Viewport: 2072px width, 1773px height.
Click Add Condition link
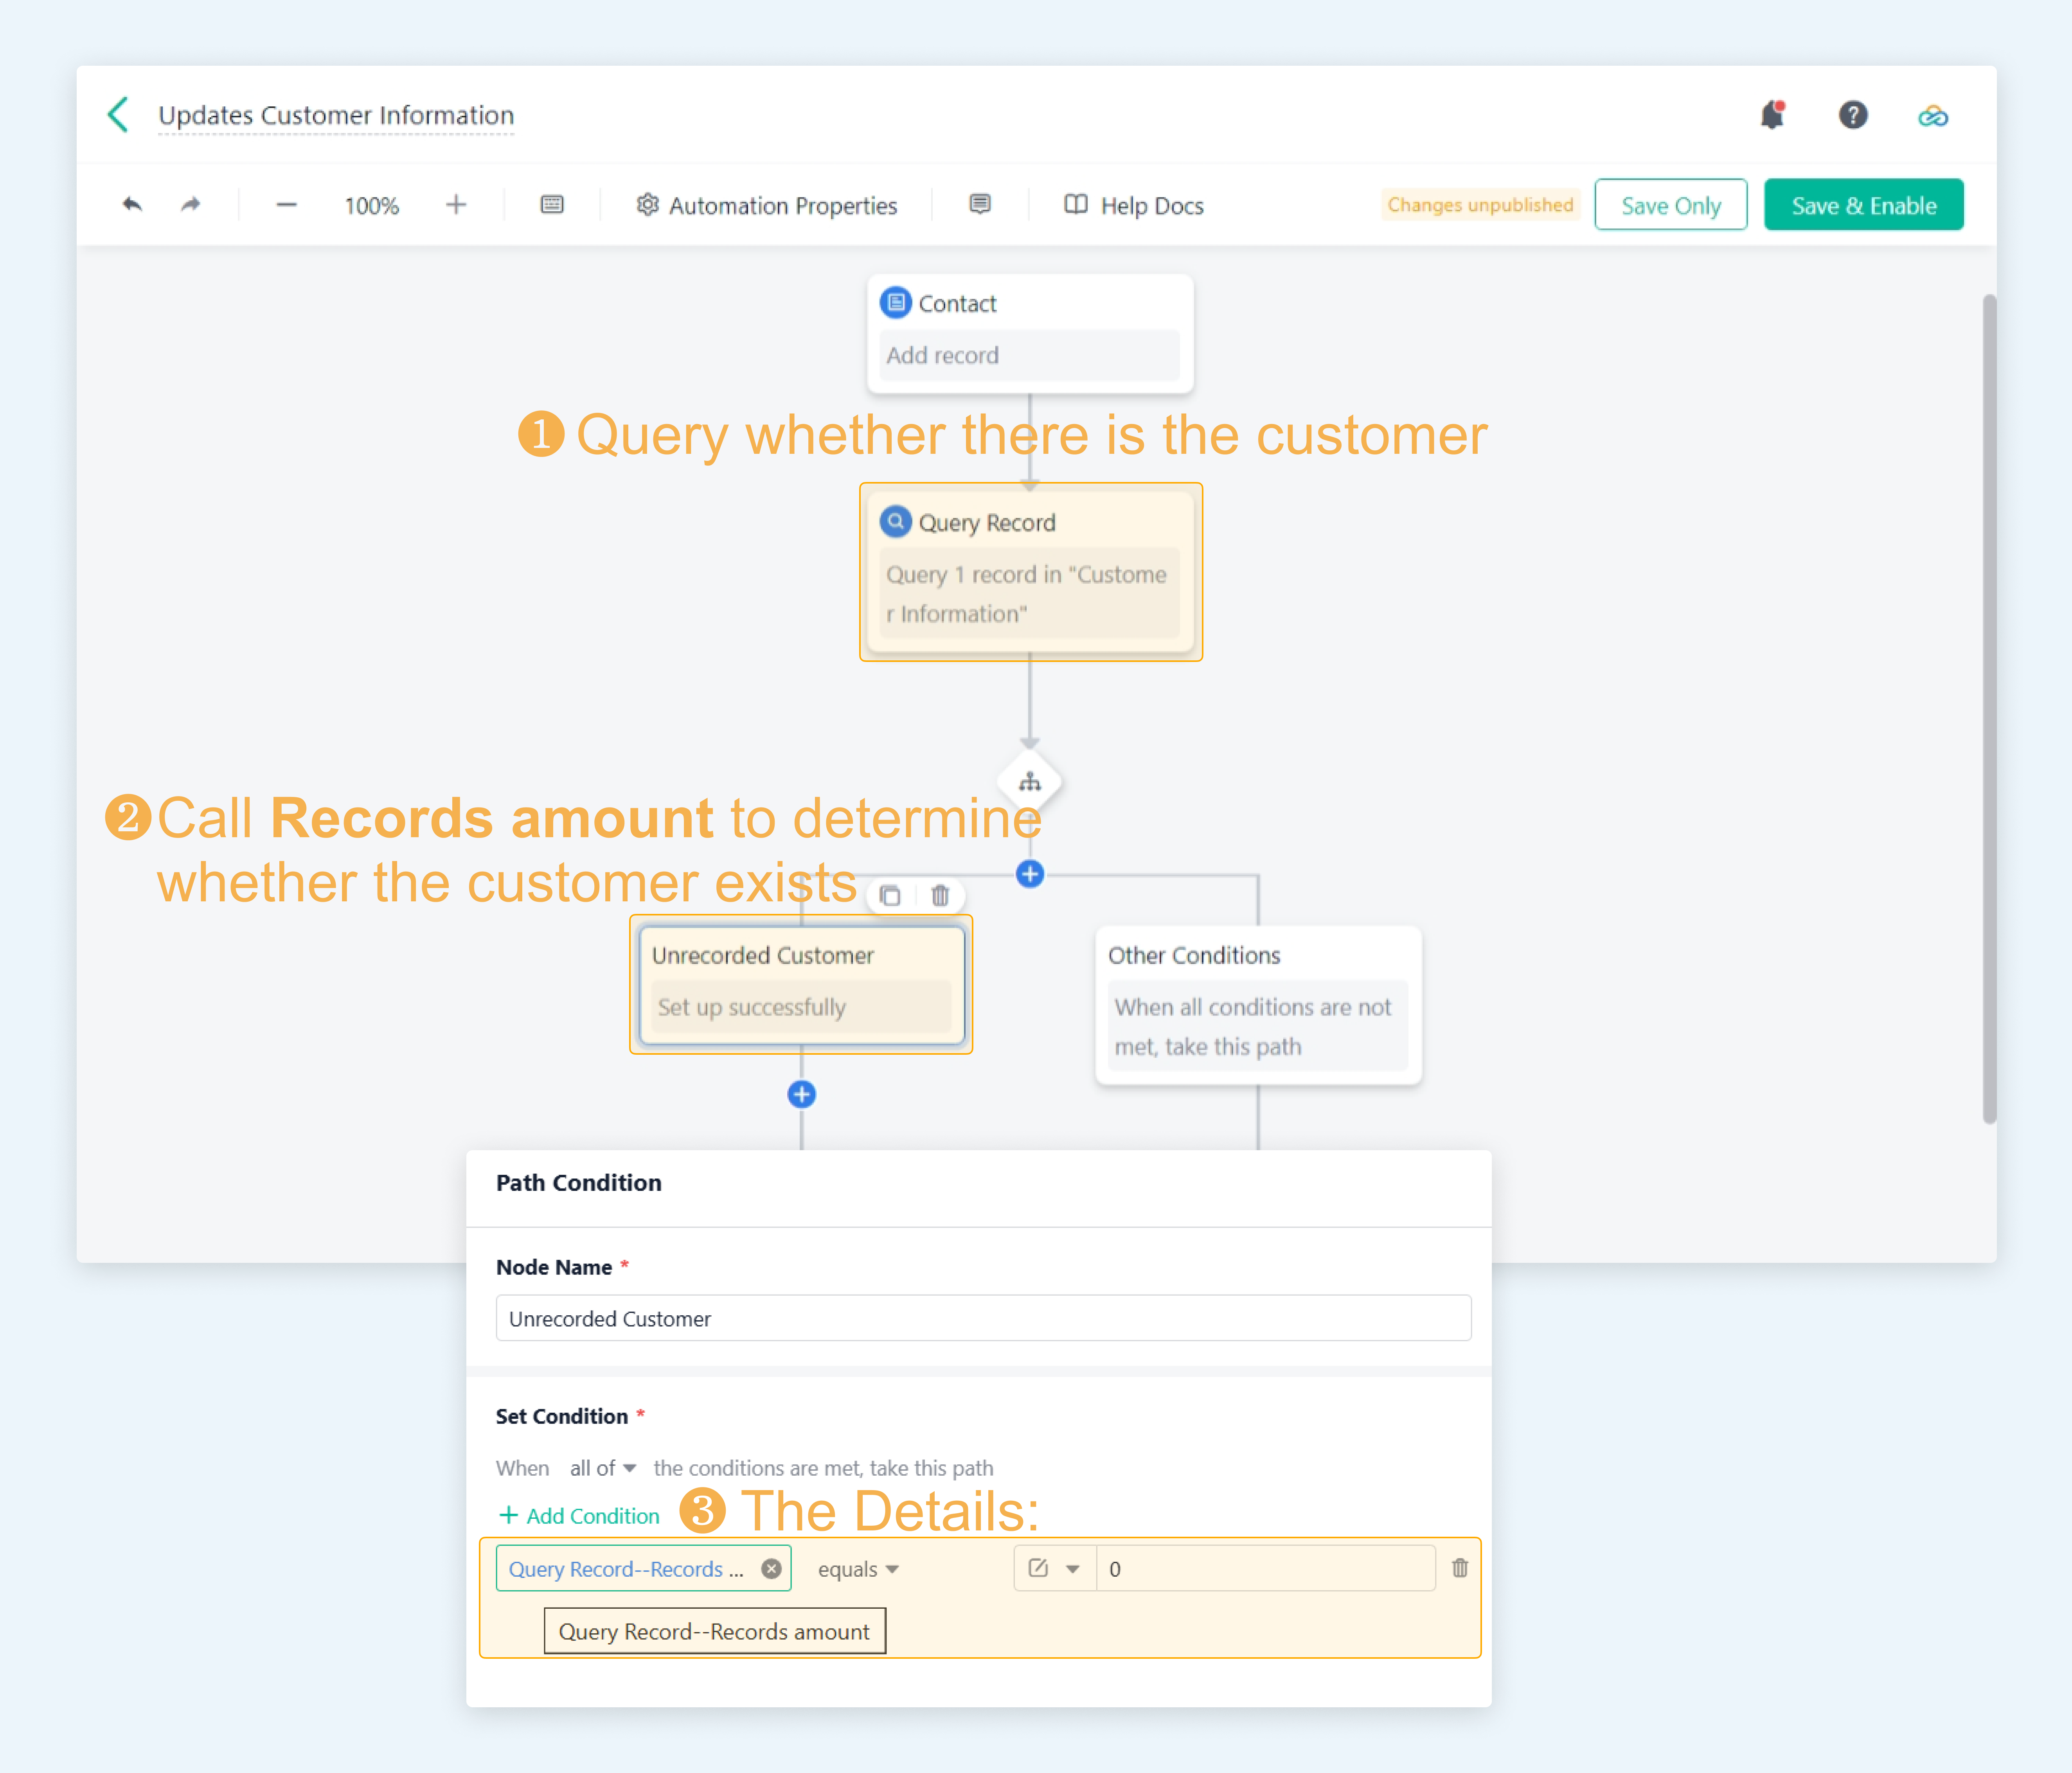(x=579, y=1516)
